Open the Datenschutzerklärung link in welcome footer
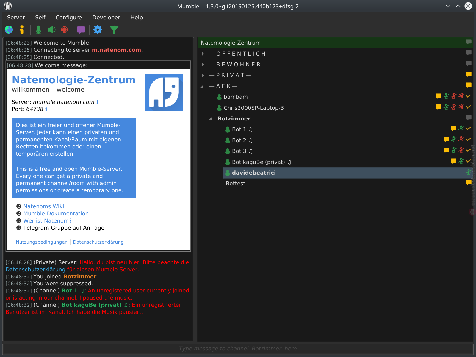Viewport: 476px width, 357px height. 98,242
